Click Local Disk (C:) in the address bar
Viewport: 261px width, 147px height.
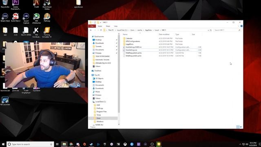click(122, 30)
